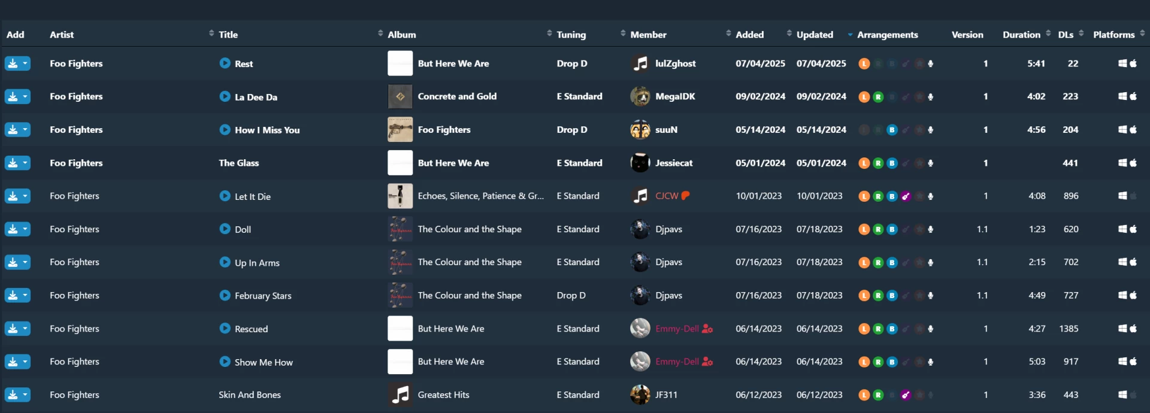This screenshot has height=413, width=1150.
Task: Click the download icon for How I Miss You
Action: click(x=13, y=130)
